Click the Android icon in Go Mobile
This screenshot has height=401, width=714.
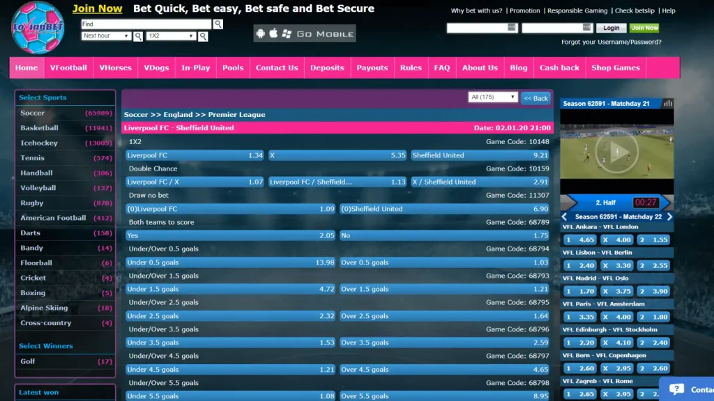coord(261,33)
